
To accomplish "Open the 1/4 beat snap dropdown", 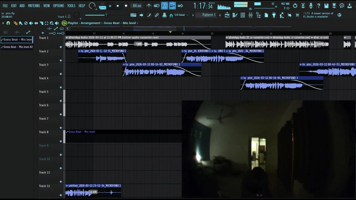I will tap(179, 15).
